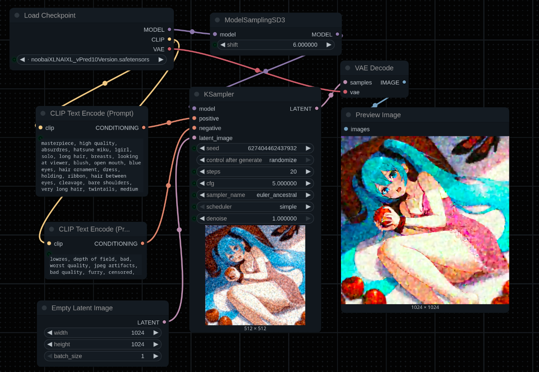
Task: Switch to previous sampler_name with the left arrow
Action: (202, 195)
